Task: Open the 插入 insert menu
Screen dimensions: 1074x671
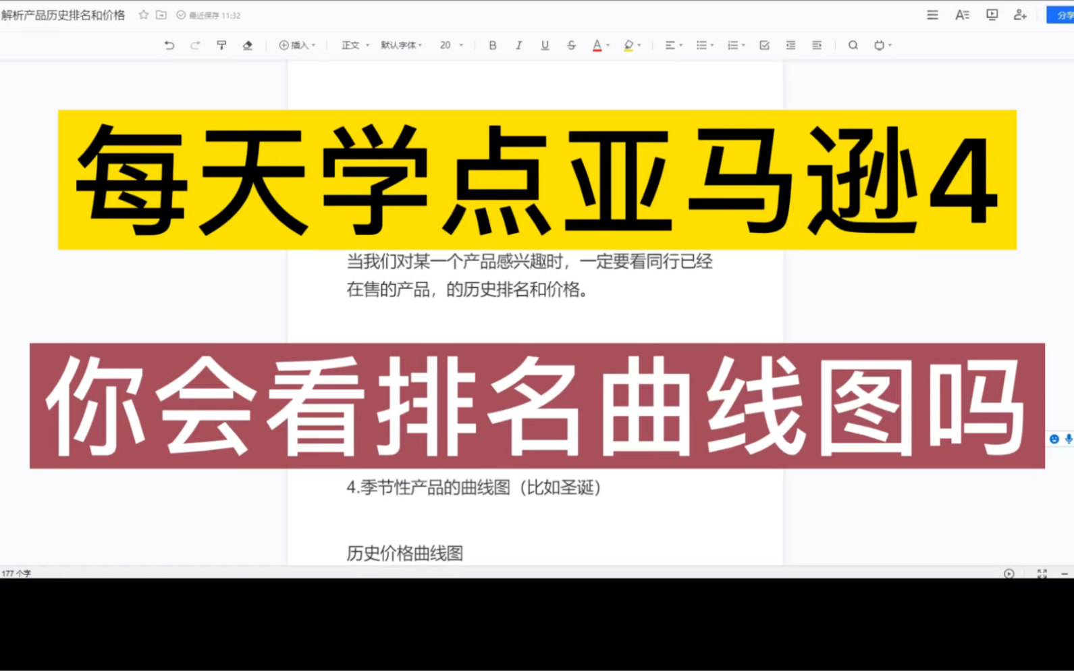Action: coord(297,45)
